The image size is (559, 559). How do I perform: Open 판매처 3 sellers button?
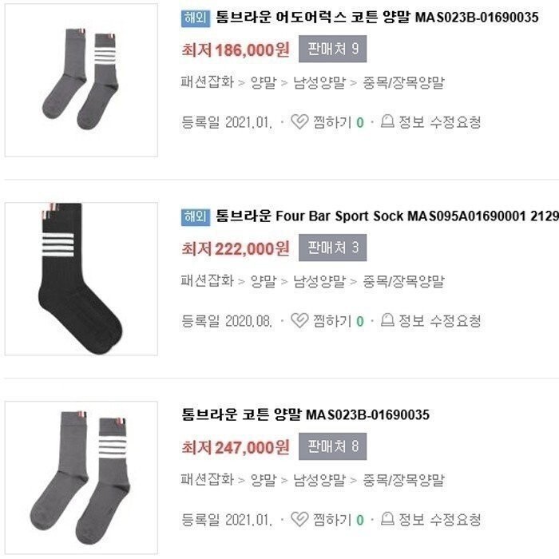point(333,248)
